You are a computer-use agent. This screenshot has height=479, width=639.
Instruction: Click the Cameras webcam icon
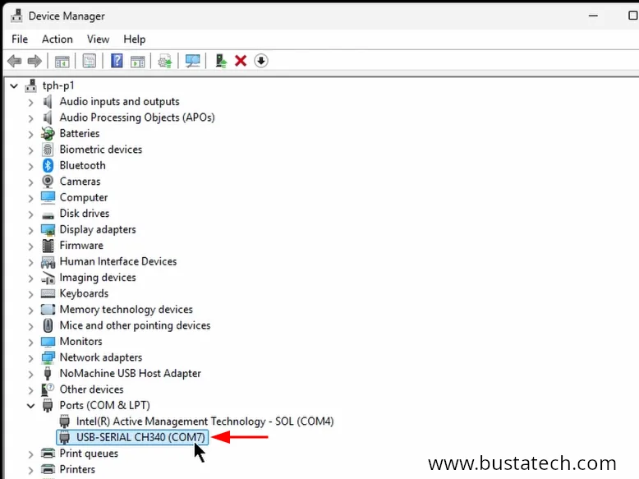point(48,182)
